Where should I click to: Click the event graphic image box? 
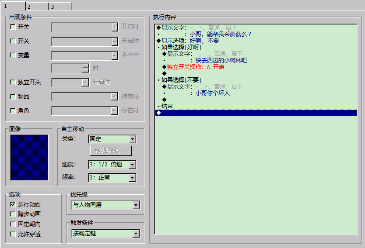tap(29, 158)
